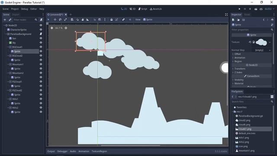Add a new node with plus icon
277x156 pixels.
pyautogui.click(x=5, y=20)
